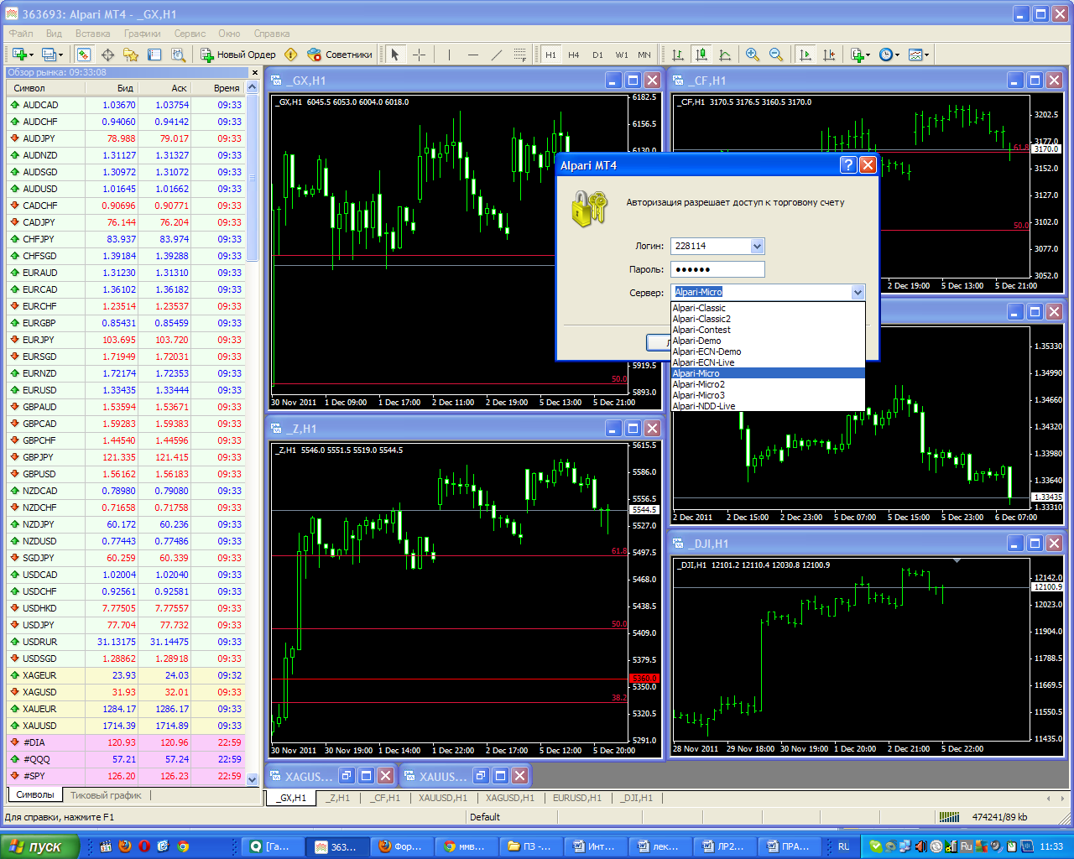Screen dimensions: 1074x859
Task: Open the Windows пуск start button
Action: (x=39, y=846)
